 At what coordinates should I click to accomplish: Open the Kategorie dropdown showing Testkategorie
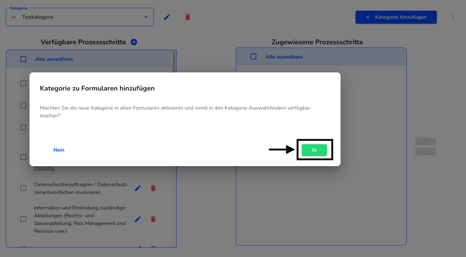(80, 17)
